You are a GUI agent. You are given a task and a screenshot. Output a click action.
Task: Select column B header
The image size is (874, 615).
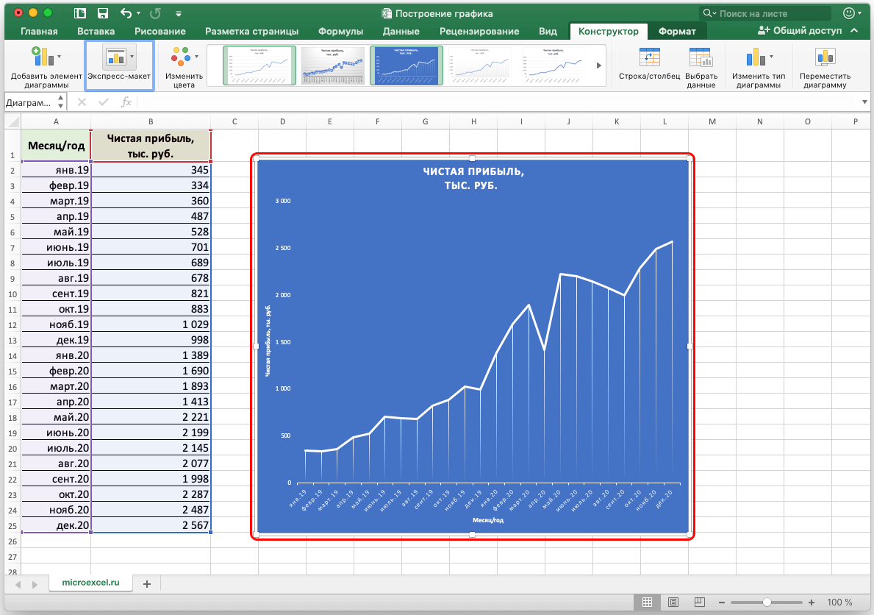tap(151, 121)
